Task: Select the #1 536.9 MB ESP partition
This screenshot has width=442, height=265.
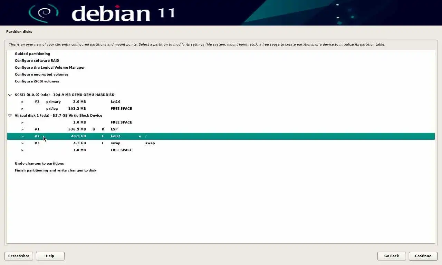Action: tap(221, 129)
